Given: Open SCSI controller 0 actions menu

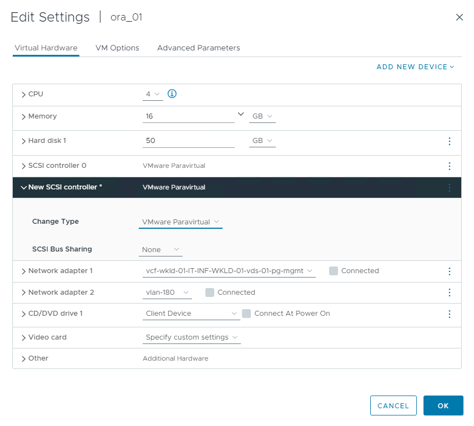Looking at the screenshot, I should pos(450,166).
